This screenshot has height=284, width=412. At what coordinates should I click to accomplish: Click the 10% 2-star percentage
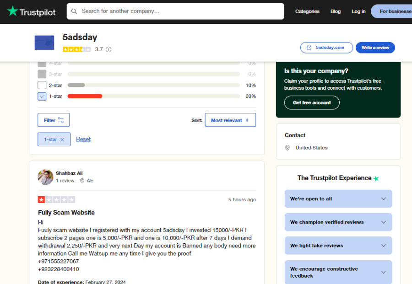(251, 86)
